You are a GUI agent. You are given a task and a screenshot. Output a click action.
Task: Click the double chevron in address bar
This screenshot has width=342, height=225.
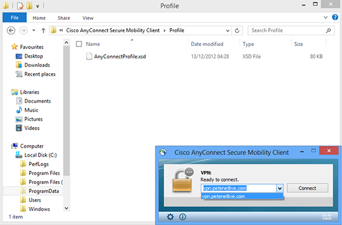point(62,30)
